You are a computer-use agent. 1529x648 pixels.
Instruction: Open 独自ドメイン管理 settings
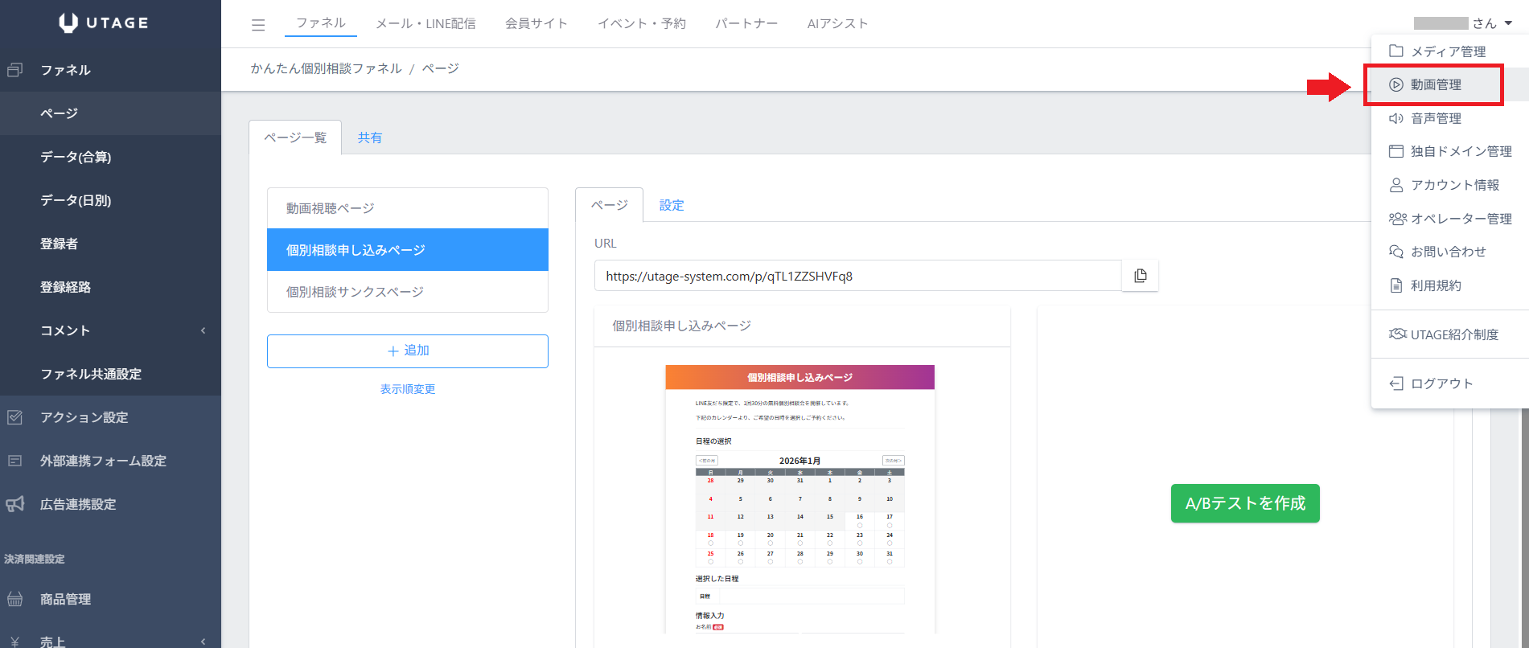[x=1460, y=151]
